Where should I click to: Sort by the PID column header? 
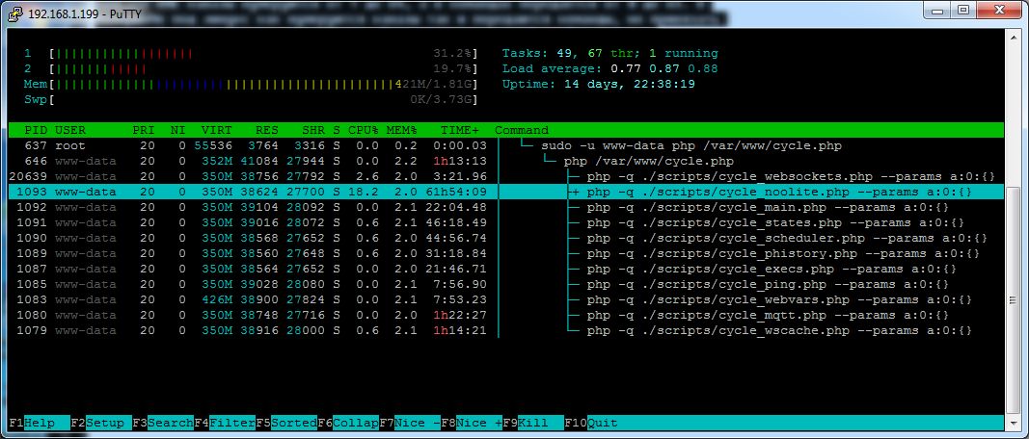(x=36, y=130)
